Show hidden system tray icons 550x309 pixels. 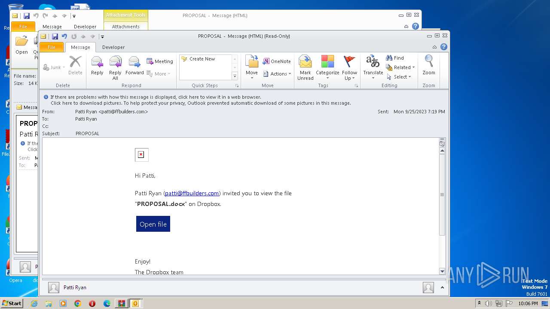pyautogui.click(x=479, y=303)
